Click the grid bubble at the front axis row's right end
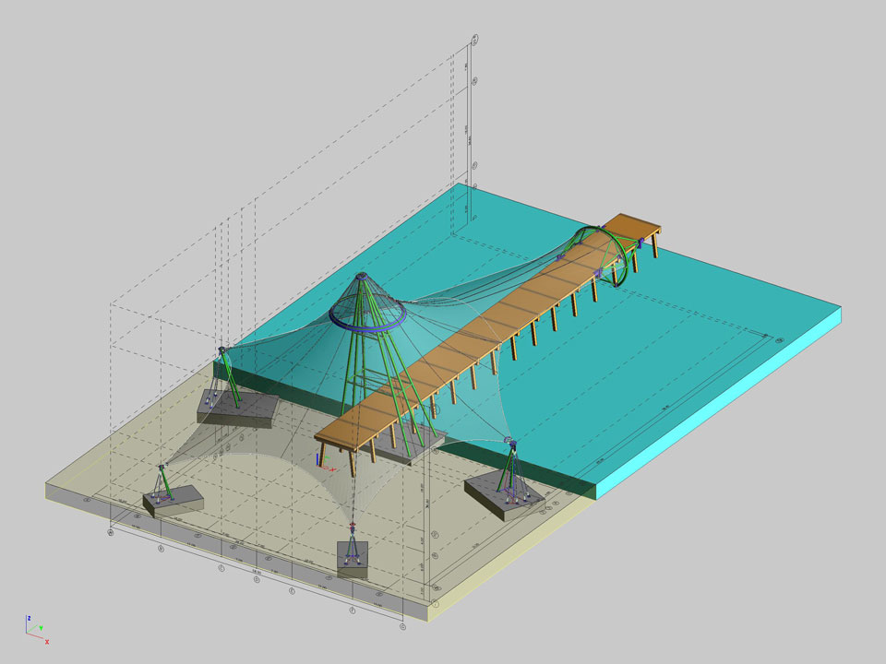Image resolution: width=886 pixels, height=664 pixels. pos(402,626)
